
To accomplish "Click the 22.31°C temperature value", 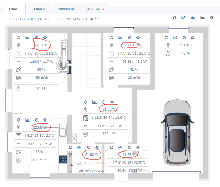I will (41, 45).
